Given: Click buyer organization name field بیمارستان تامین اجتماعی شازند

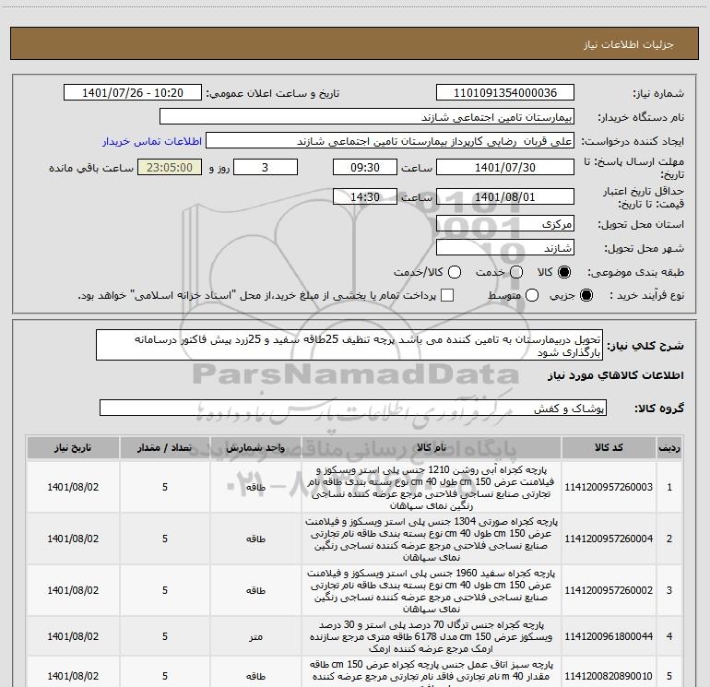Looking at the screenshot, I should 367,117.
